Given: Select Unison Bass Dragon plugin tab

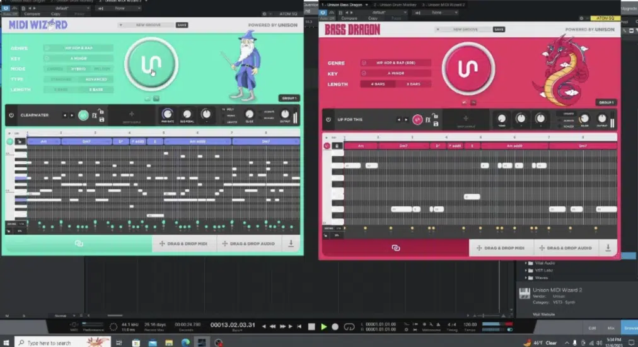Looking at the screenshot, I should point(344,5).
